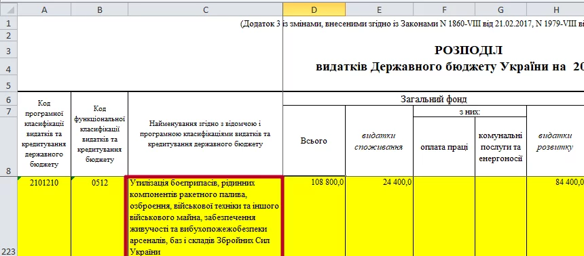Click empty yellow cell under 'комунальні послуги'
Viewport: 584px width, 256px height.
click(500, 216)
